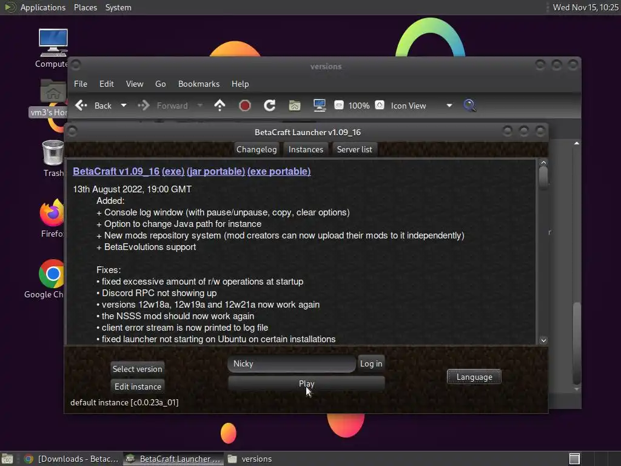Switch to Downloads - Betac taskbar window
This screenshot has width=621, height=466.
tap(72, 459)
